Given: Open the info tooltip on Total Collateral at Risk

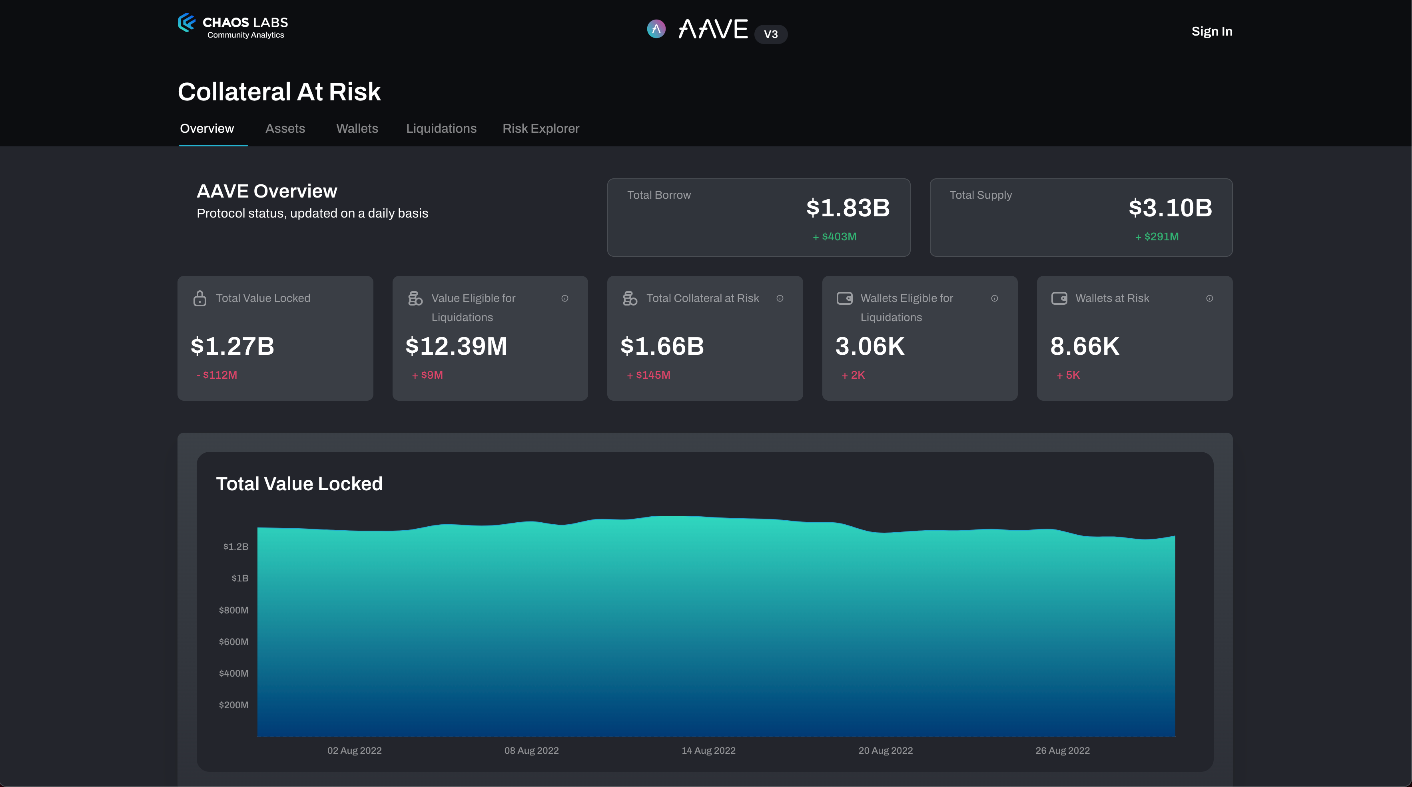Looking at the screenshot, I should pyautogui.click(x=780, y=298).
